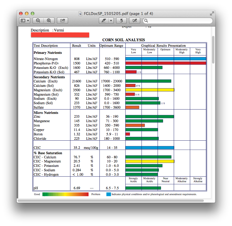
Task: Click the zoom out magnifier icon
Action: click(x=38, y=21)
